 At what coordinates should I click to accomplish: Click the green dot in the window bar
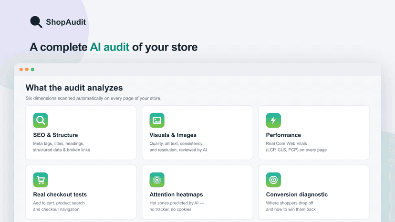click(32, 70)
